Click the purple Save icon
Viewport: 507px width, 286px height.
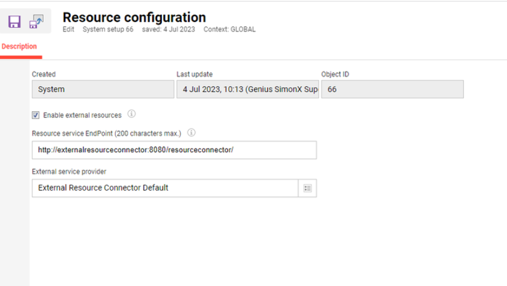(x=14, y=22)
